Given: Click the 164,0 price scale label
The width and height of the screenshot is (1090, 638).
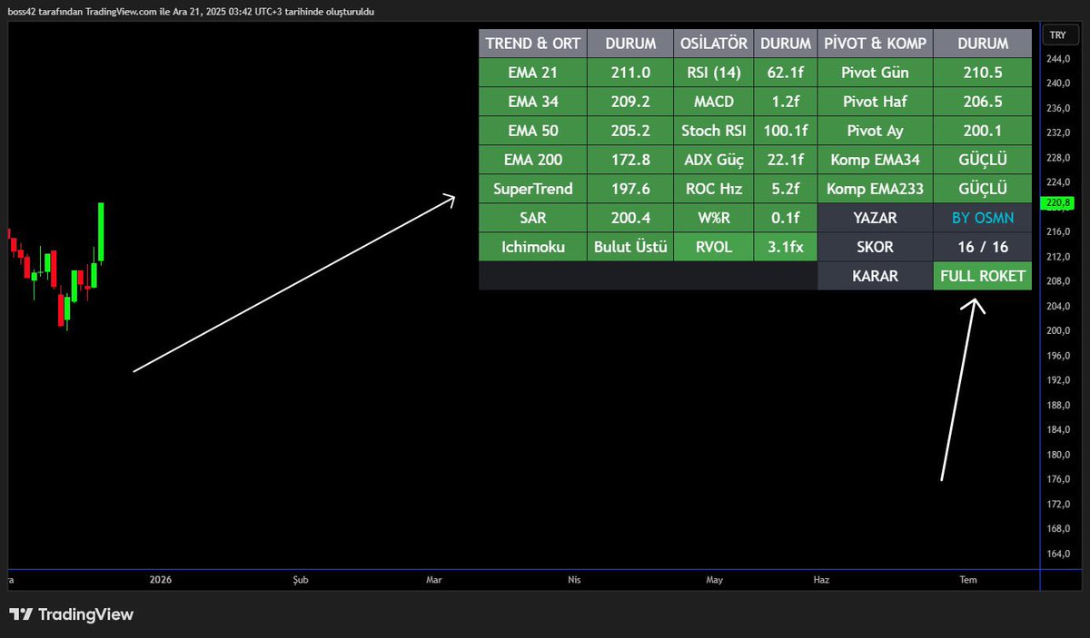Looking at the screenshot, I should [x=1058, y=553].
